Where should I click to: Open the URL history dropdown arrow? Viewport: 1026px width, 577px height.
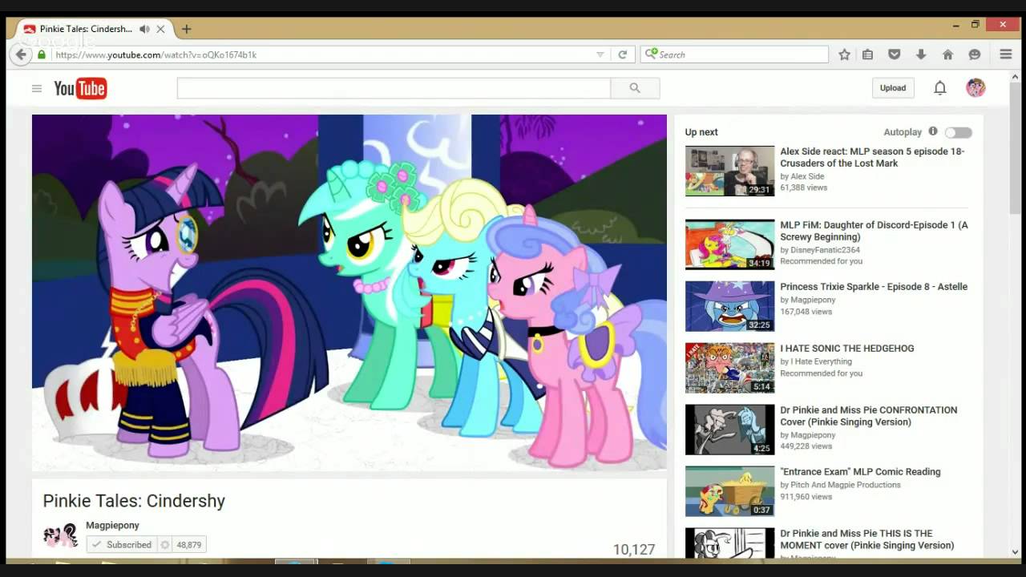pos(600,54)
